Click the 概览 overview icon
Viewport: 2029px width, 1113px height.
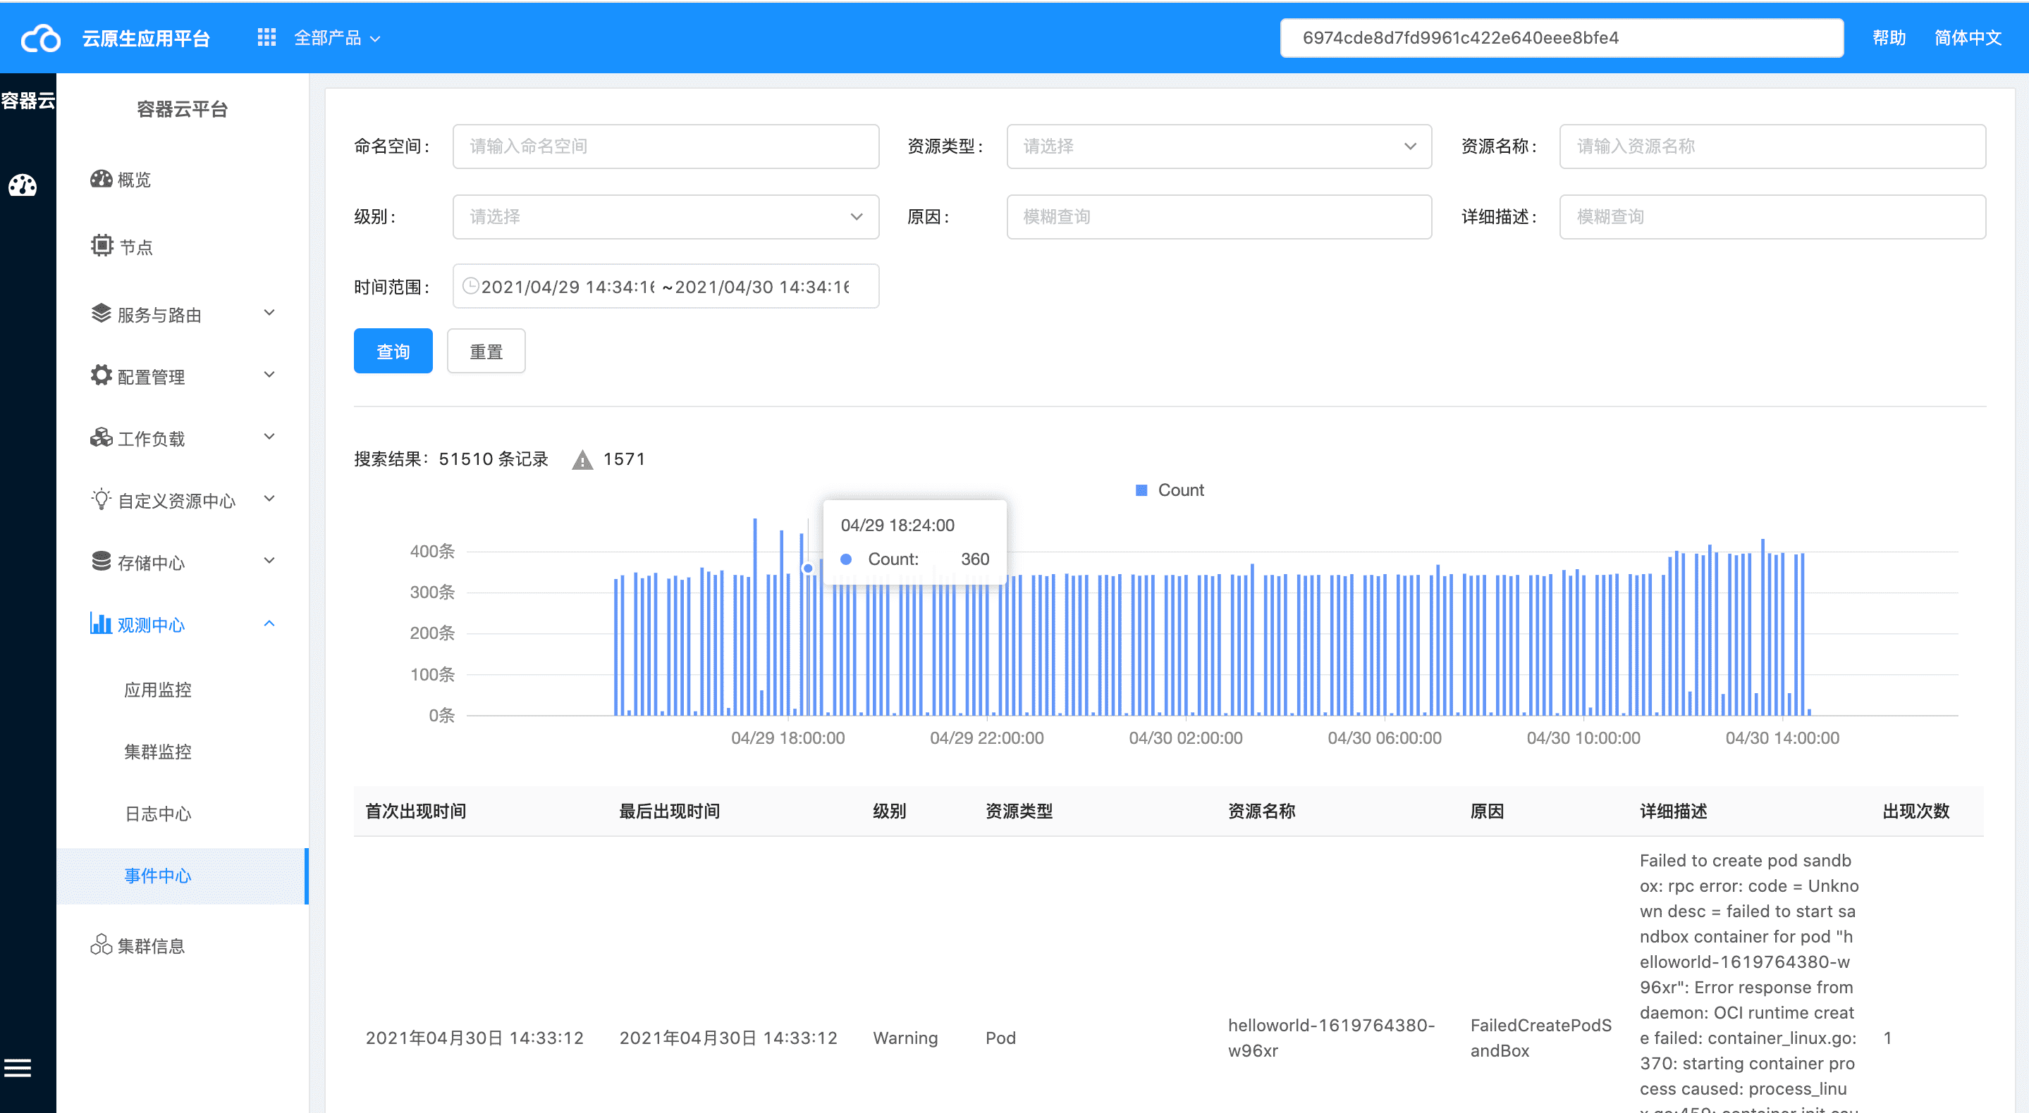click(x=102, y=179)
